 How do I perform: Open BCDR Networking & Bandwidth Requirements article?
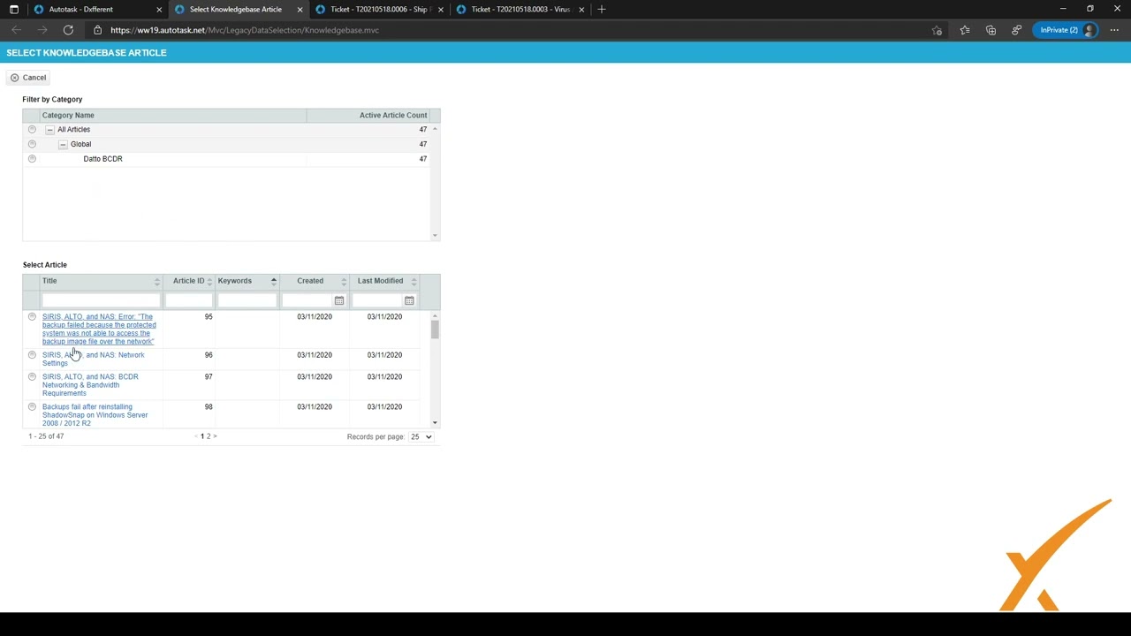[x=90, y=385]
